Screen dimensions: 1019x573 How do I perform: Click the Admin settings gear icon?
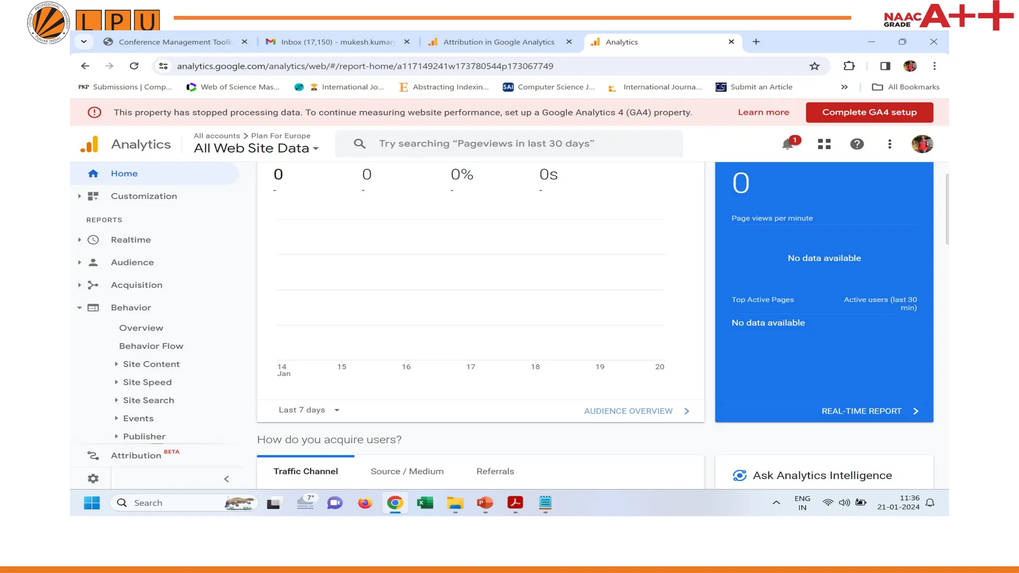coord(93,478)
